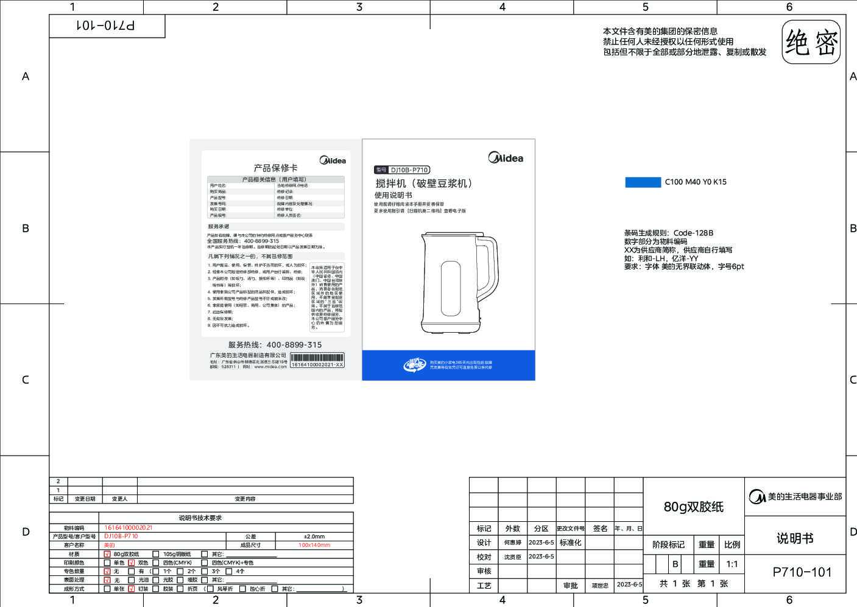Click the 广东美的生活电器制造有限公司 company name
Image resolution: width=857 pixels, height=607 pixels.
pyautogui.click(x=248, y=355)
